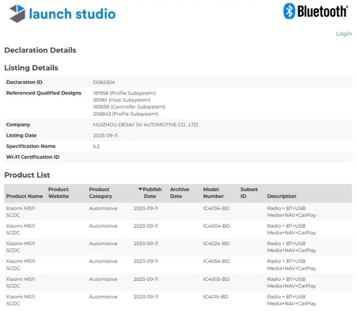The width and height of the screenshot is (357, 311).
Task: Select model number IC4054-BD
Action: pos(216,261)
